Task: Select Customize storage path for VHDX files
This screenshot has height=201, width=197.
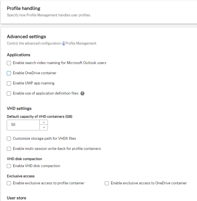Action: [9, 139]
